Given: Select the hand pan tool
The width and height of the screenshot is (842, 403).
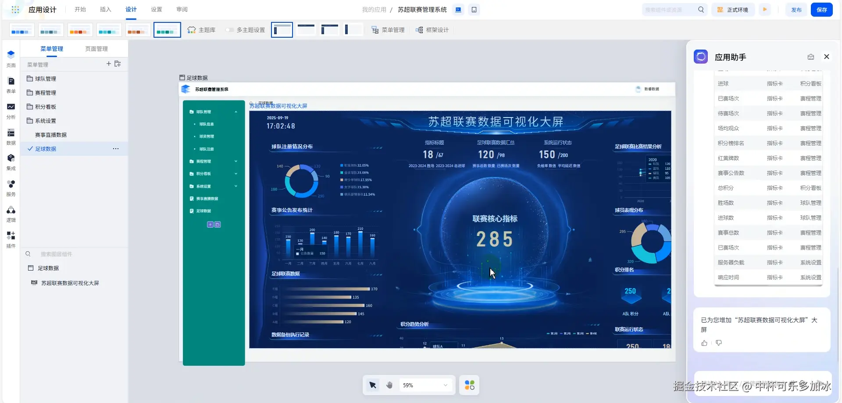Looking at the screenshot, I should (x=389, y=385).
